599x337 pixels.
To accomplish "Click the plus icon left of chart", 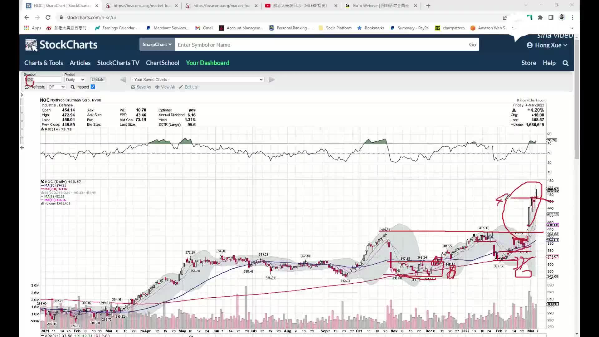I will 22,148.
